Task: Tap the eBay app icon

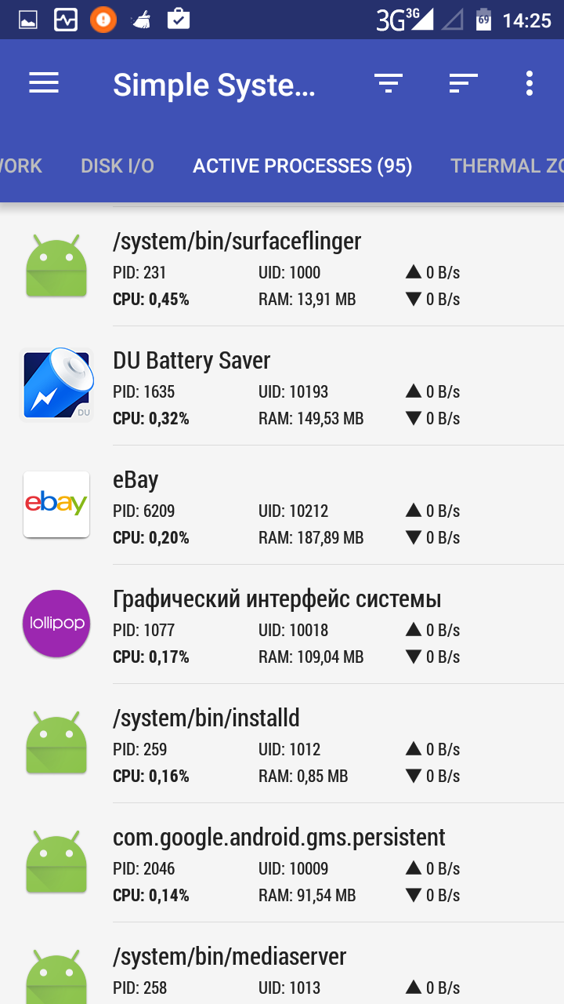Action: (x=56, y=504)
